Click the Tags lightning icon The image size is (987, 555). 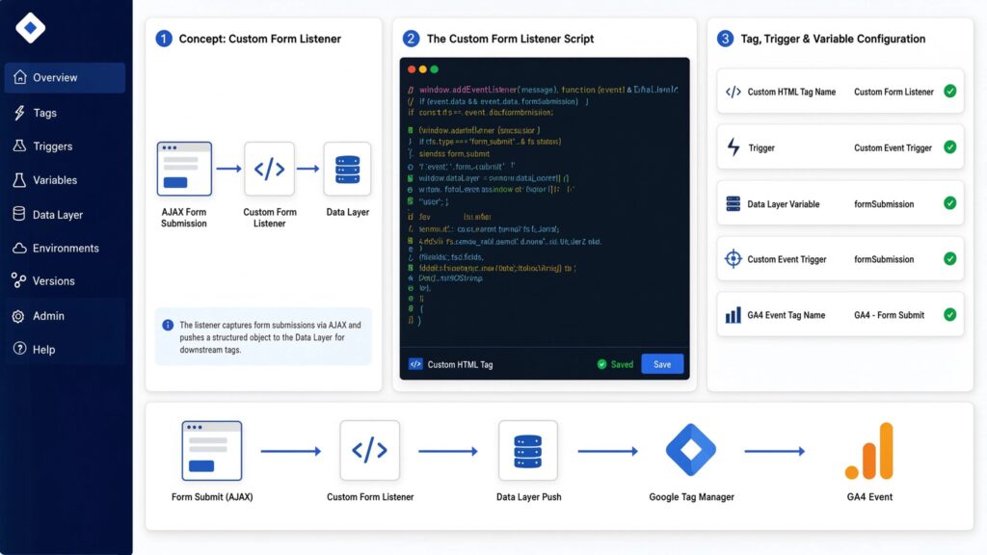(19, 113)
